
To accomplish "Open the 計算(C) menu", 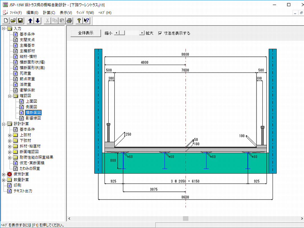I will pos(49,13).
